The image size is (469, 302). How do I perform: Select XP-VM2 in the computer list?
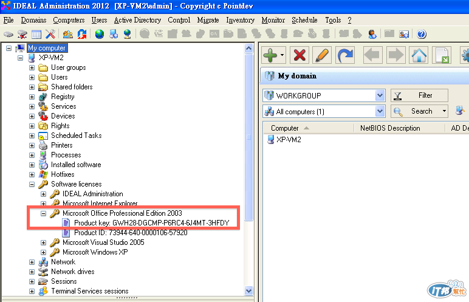(289, 140)
